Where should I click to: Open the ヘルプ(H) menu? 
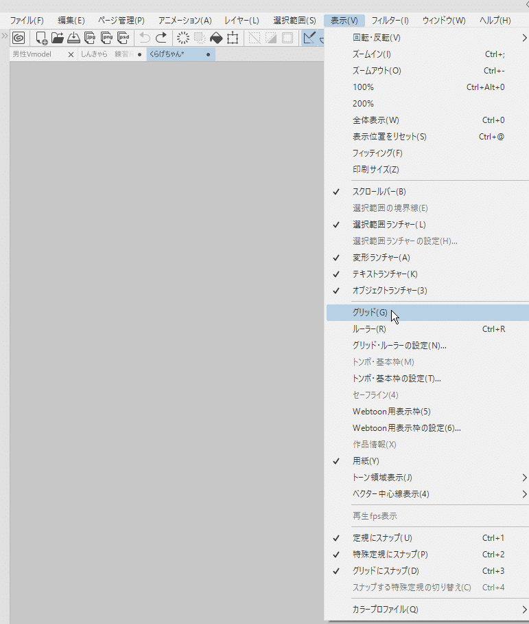pos(495,21)
